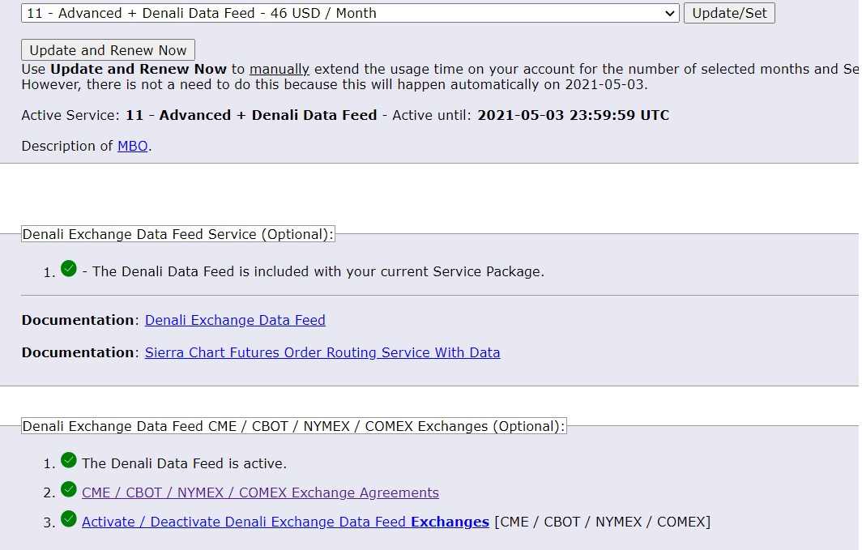Click the Update/Set button
Image resolution: width=862 pixels, height=550 pixels.
click(729, 13)
